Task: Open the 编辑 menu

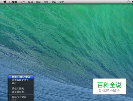Action: pyautogui.click(x=30, y=2)
